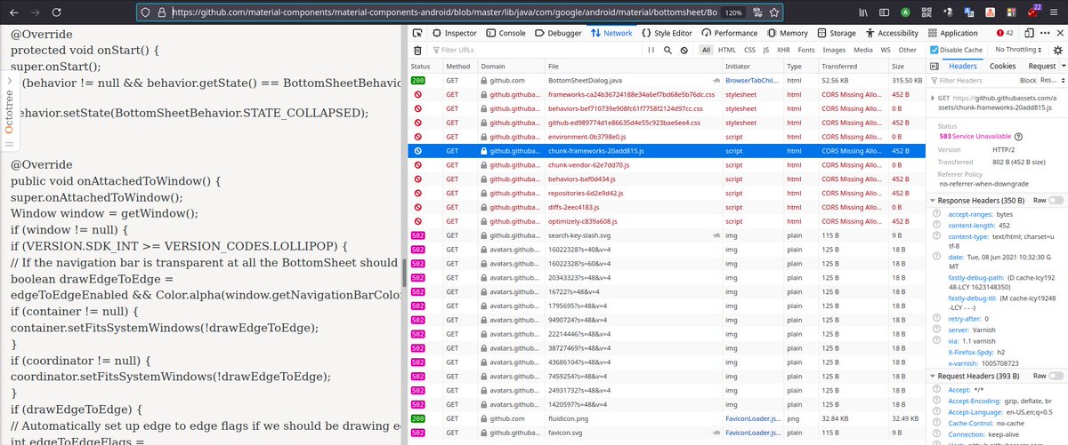Open the Firefox hamburger menu

tap(1054, 12)
